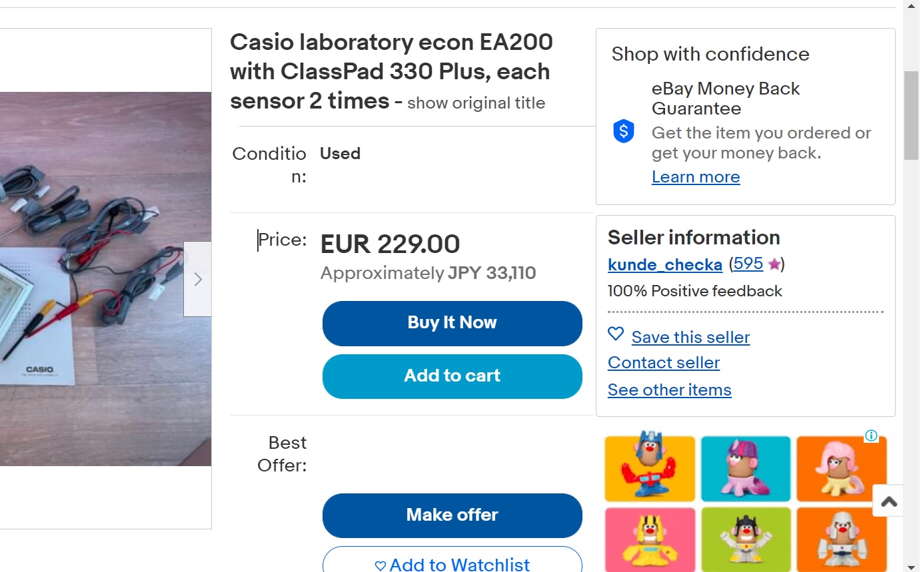Viewport: 921px width, 572px height.
Task: Click the purple star feedback rating icon
Action: (774, 265)
